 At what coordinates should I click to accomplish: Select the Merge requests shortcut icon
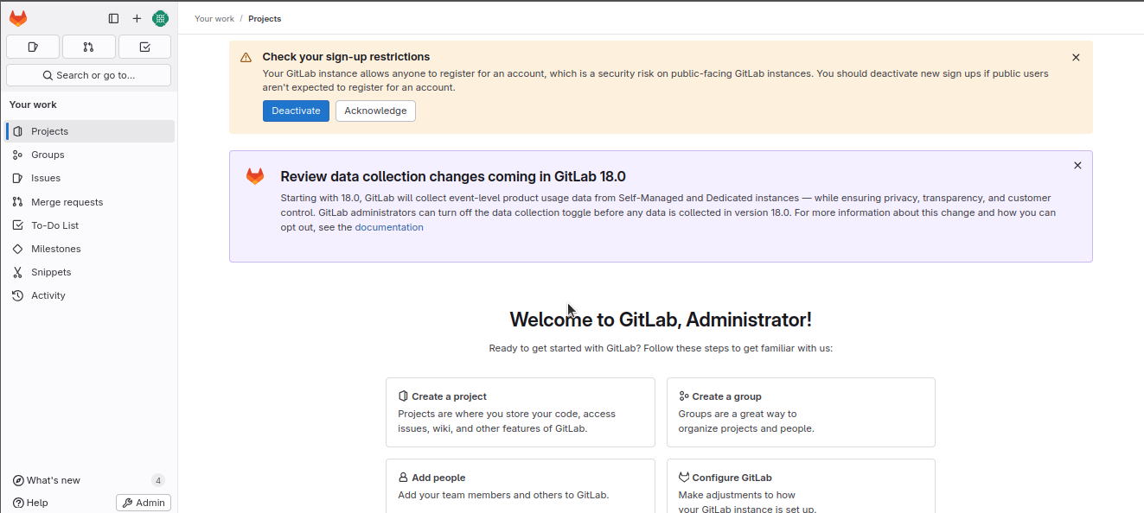(88, 47)
